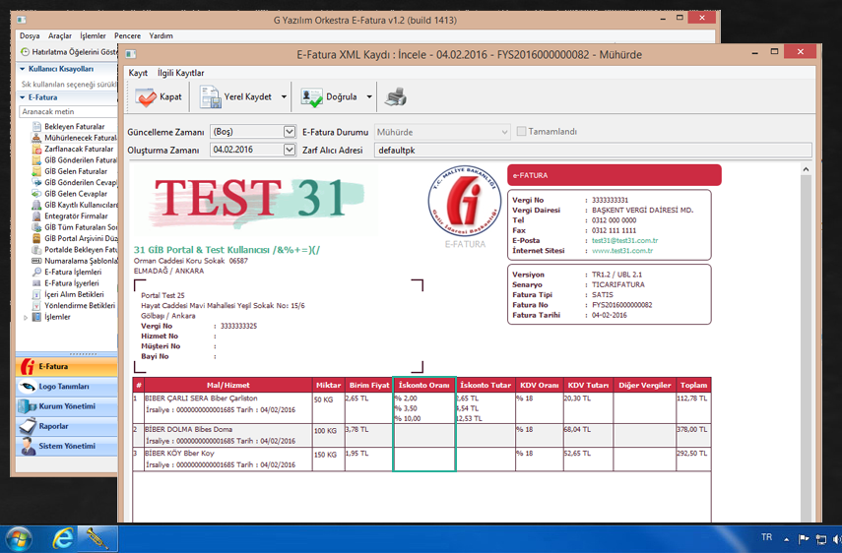
Task: Select E-Fatura İşlemleri tree icon
Action: pyautogui.click(x=36, y=272)
